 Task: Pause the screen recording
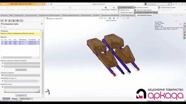click(40, 4)
